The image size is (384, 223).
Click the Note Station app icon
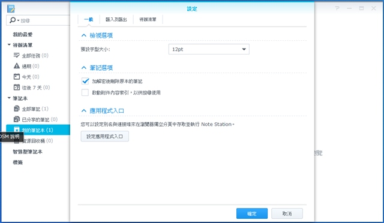(x=11, y=9)
